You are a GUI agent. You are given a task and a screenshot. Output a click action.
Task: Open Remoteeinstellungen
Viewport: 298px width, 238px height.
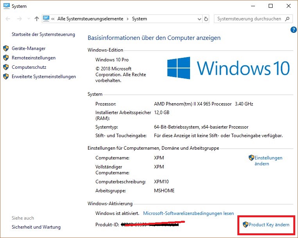pos(34,58)
